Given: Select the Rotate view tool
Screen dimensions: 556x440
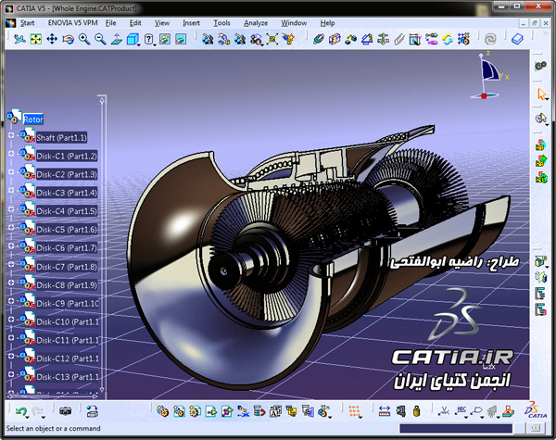Looking at the screenshot, I should tap(68, 39).
